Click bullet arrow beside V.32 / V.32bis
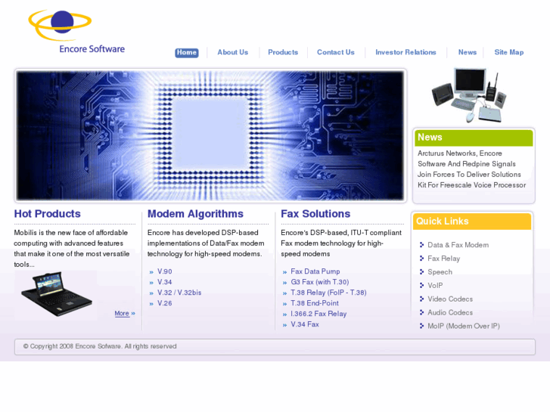 pyautogui.click(x=151, y=293)
